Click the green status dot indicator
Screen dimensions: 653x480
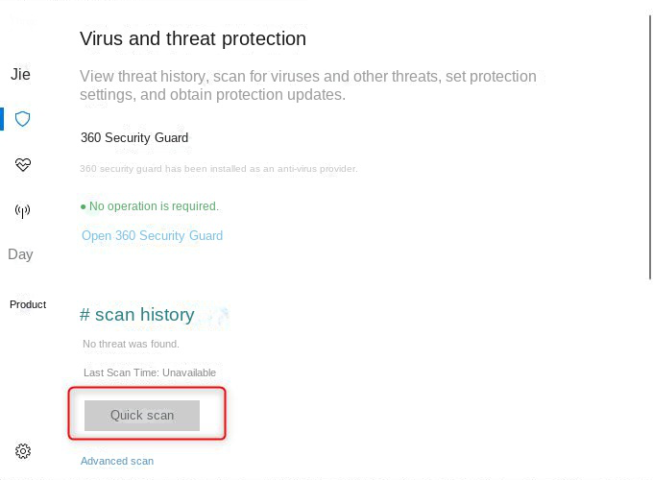(x=83, y=206)
